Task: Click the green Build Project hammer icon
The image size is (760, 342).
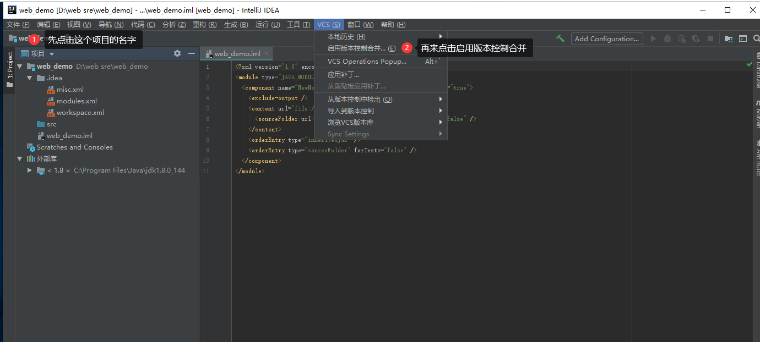Action: [560, 38]
